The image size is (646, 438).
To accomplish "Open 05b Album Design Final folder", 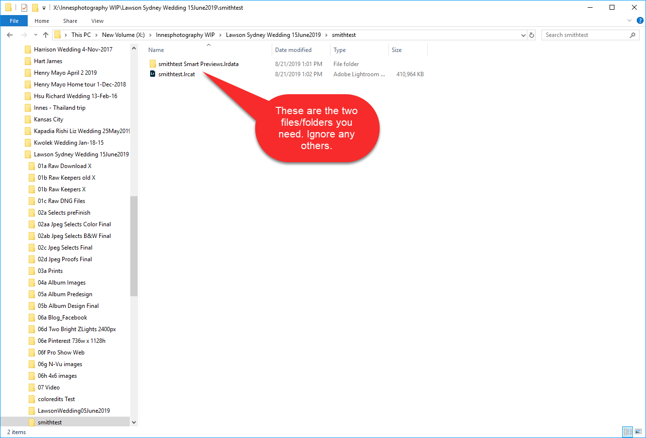I will click(x=68, y=306).
